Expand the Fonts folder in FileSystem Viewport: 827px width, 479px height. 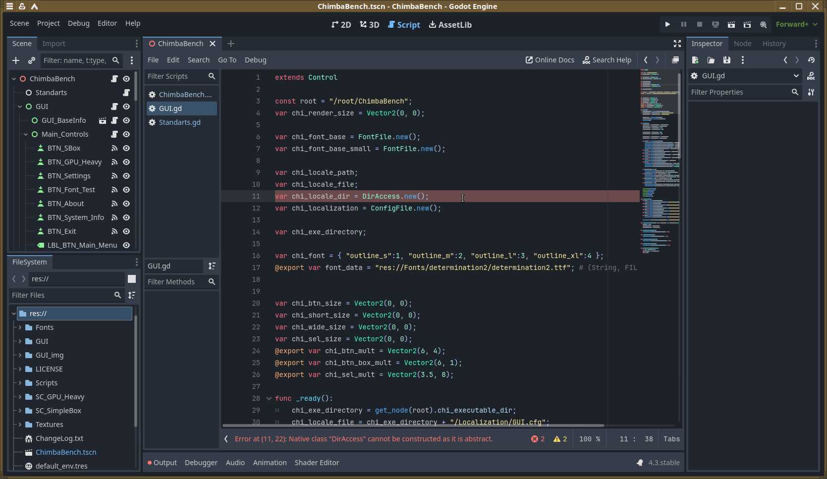click(20, 327)
